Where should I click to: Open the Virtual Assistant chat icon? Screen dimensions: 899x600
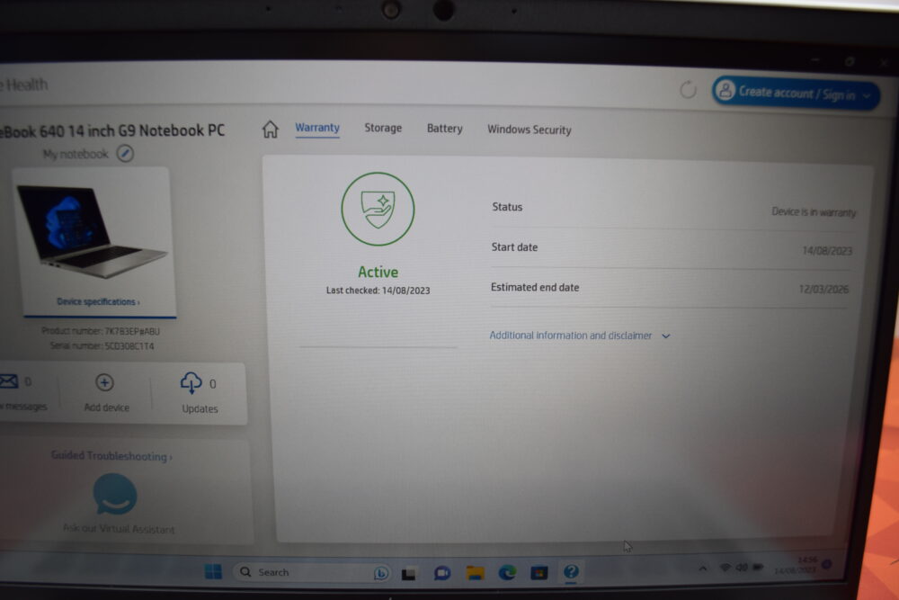(x=115, y=495)
